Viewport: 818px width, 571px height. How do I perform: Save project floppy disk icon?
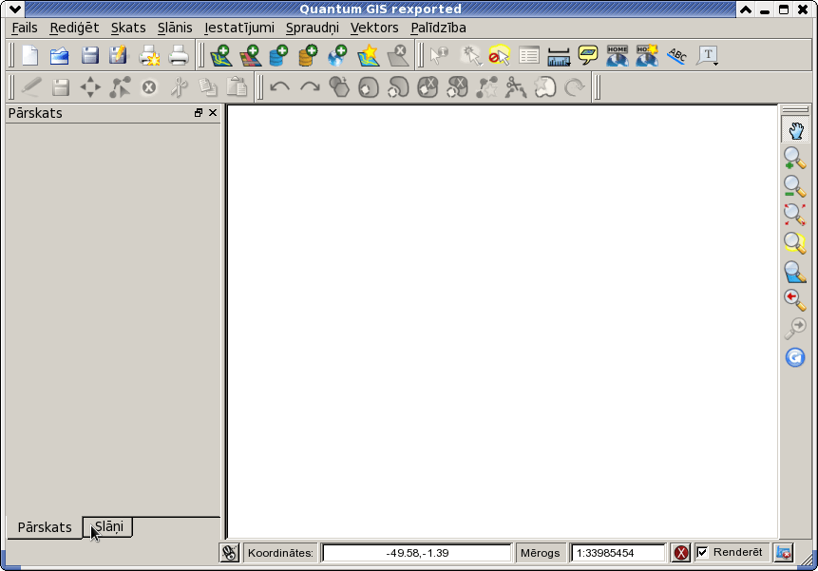[x=89, y=55]
